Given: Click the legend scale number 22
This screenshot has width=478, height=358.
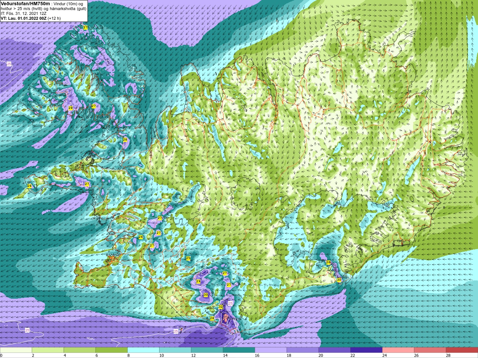Looking at the screenshot, I should pyautogui.click(x=353, y=355).
